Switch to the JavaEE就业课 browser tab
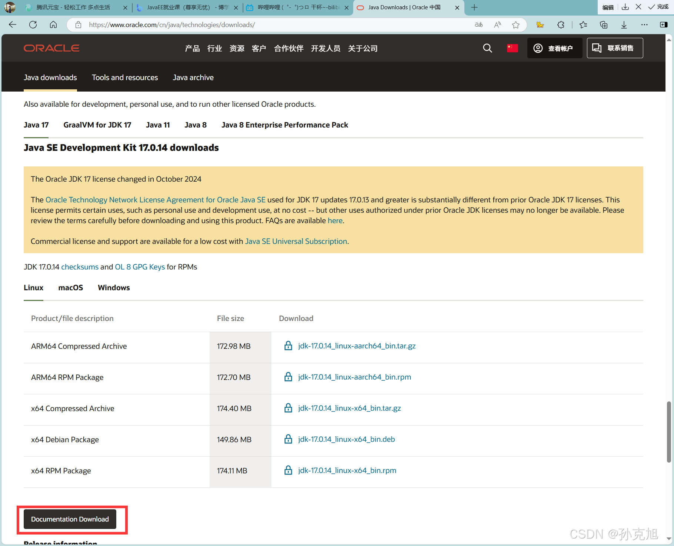The width and height of the screenshot is (674, 546). pyautogui.click(x=187, y=7)
